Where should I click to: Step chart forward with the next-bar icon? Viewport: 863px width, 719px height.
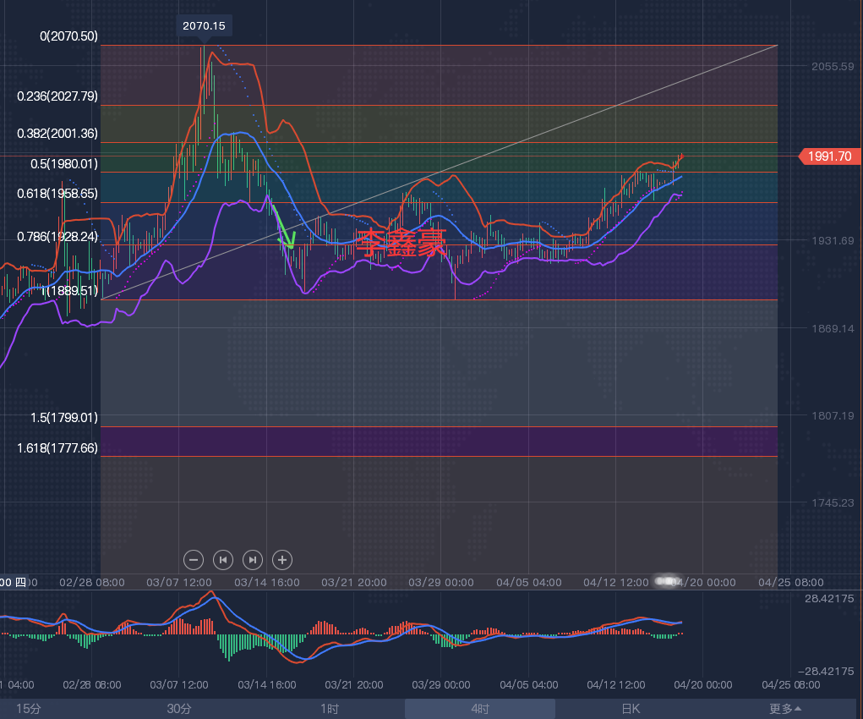point(253,559)
